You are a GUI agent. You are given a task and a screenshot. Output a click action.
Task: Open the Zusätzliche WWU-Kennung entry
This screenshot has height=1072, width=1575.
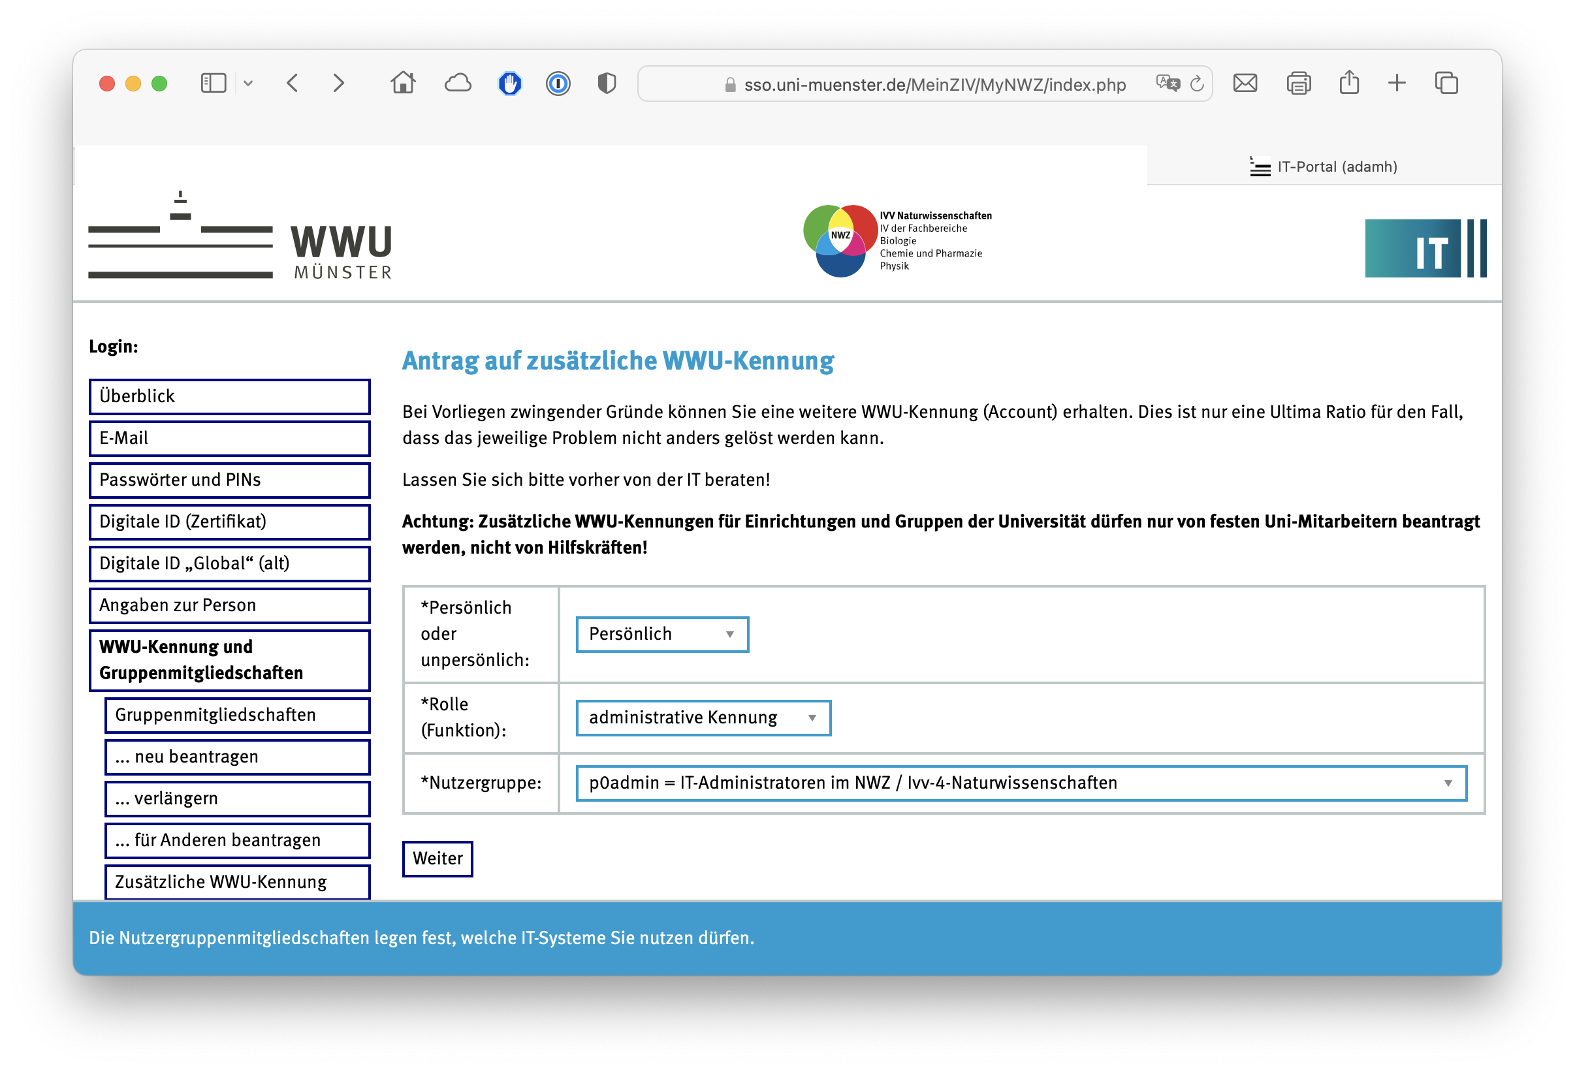pos(237,882)
